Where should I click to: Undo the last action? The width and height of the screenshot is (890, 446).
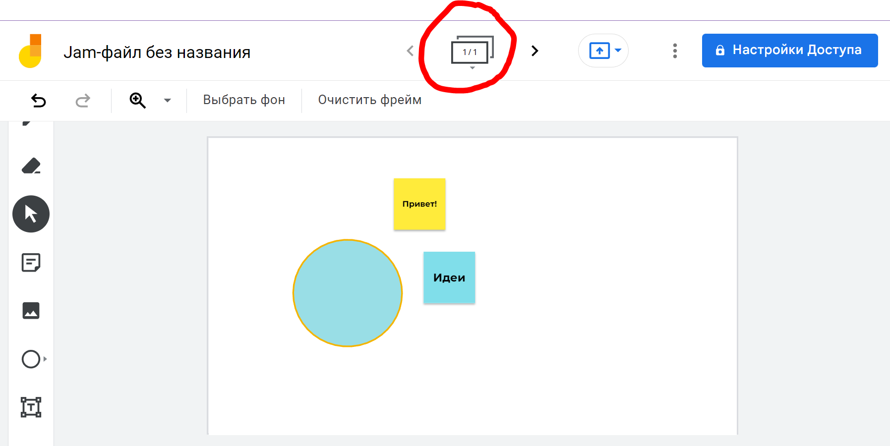(x=38, y=101)
